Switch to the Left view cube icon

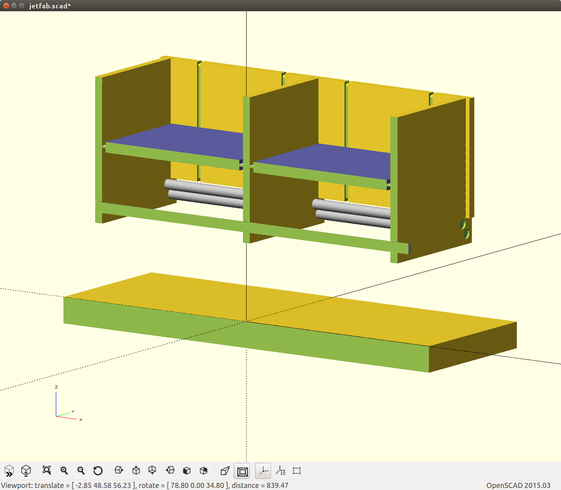pyautogui.click(x=170, y=470)
